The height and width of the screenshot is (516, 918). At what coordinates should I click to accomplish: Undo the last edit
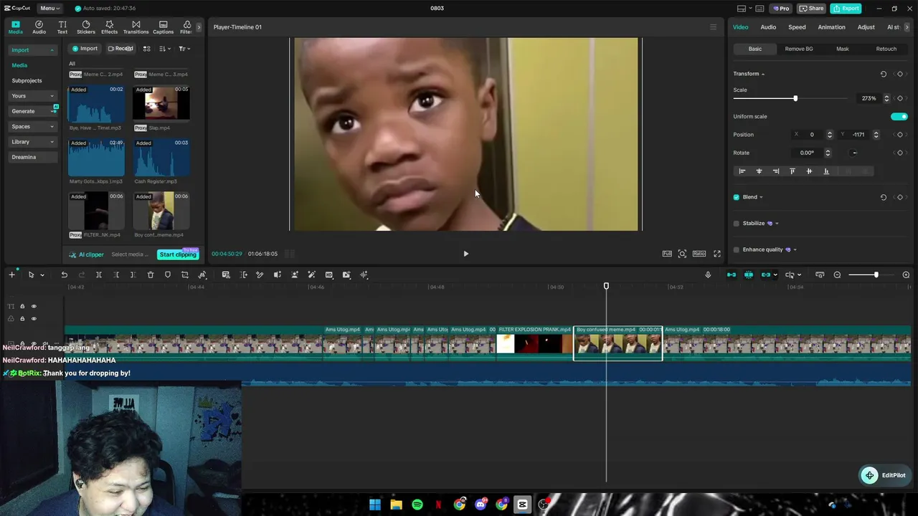[64, 275]
